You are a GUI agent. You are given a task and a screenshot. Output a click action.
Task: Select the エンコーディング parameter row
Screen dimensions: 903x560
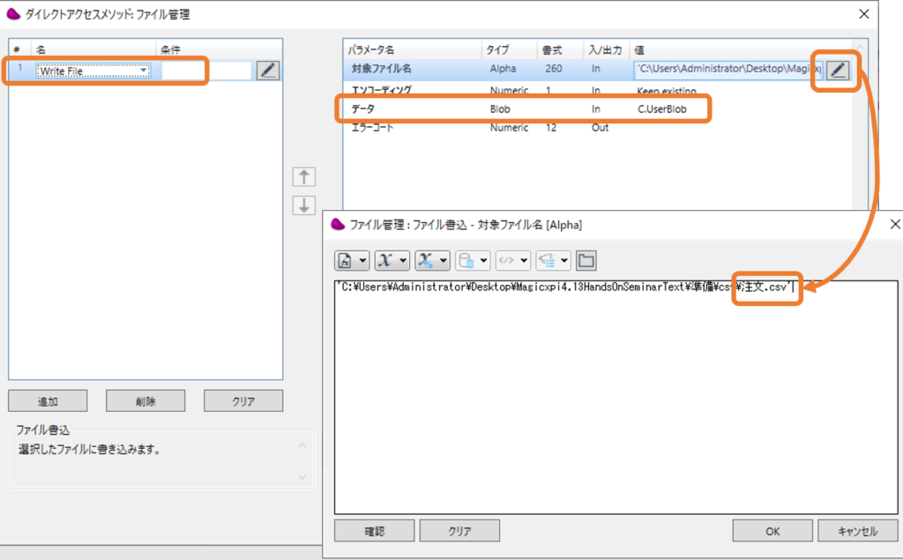[x=597, y=91]
